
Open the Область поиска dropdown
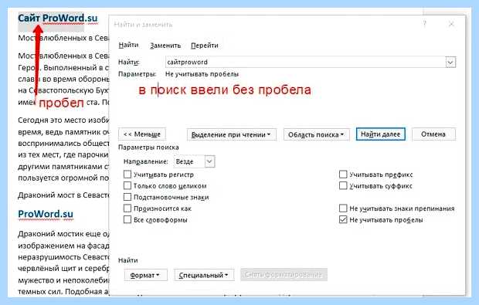pyautogui.click(x=317, y=134)
